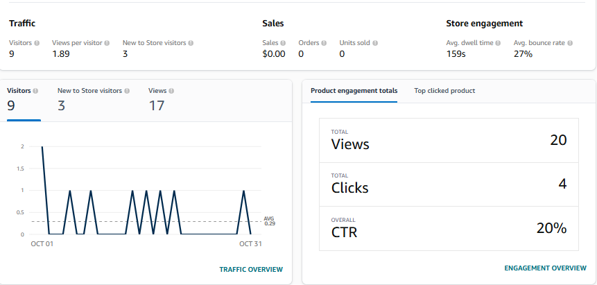Click info icon on the Visitors chart tab
The width and height of the screenshot is (597, 285).
click(x=35, y=91)
